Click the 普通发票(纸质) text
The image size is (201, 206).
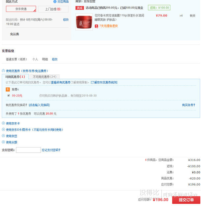(x=16, y=60)
